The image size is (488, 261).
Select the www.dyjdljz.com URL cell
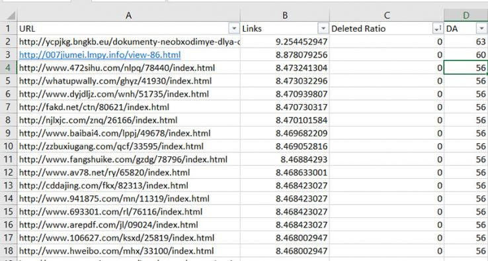point(128,94)
